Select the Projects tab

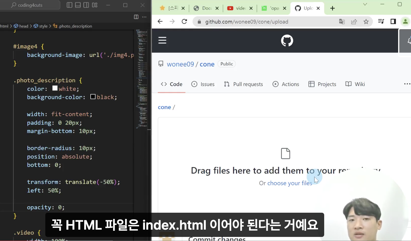coord(322,84)
